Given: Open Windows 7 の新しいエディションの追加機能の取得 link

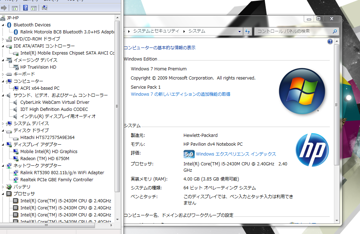Looking at the screenshot, I should 180,94.
